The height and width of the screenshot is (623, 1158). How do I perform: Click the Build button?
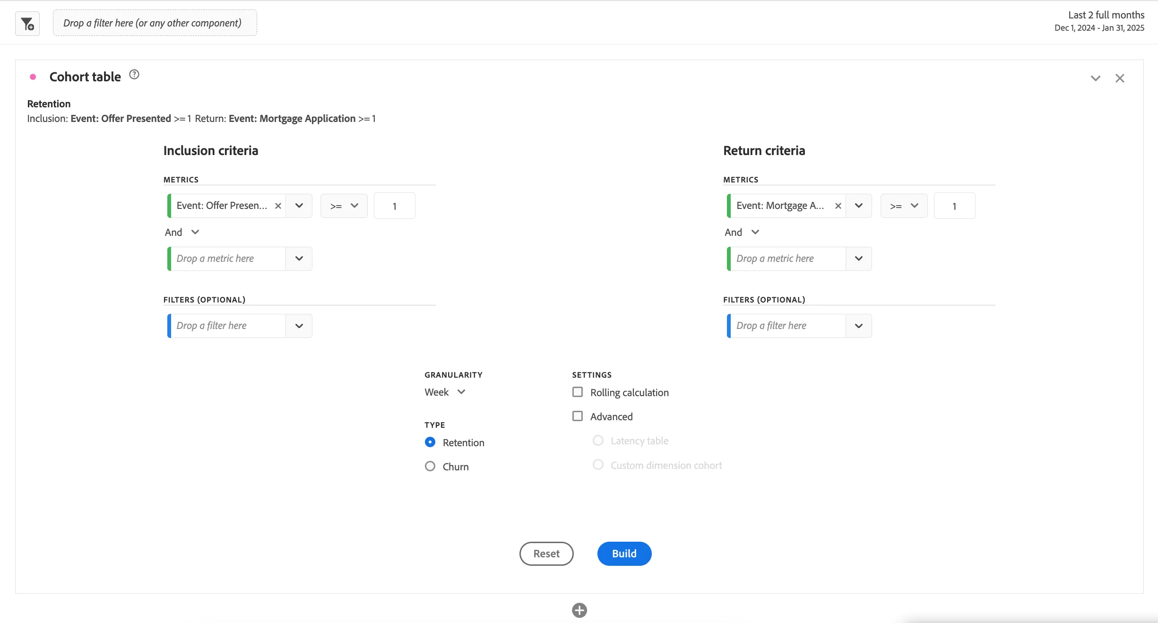tap(624, 554)
